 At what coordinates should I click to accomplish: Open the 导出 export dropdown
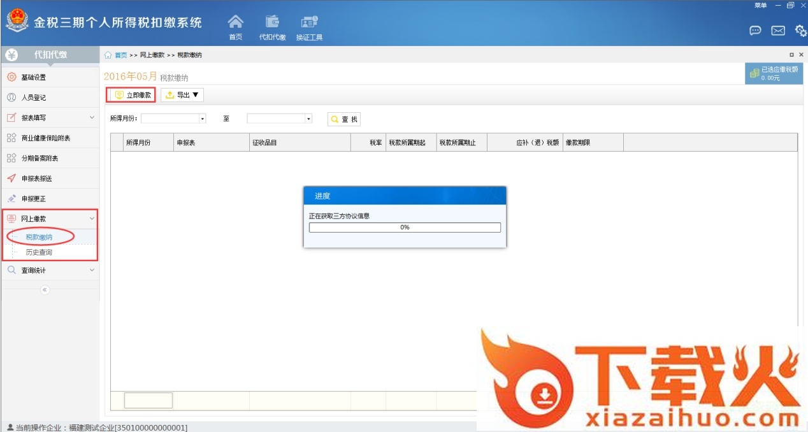182,96
